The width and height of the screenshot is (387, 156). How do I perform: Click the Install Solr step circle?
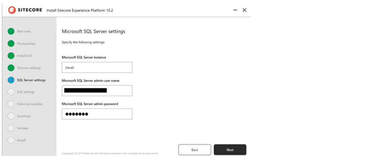click(x=11, y=56)
